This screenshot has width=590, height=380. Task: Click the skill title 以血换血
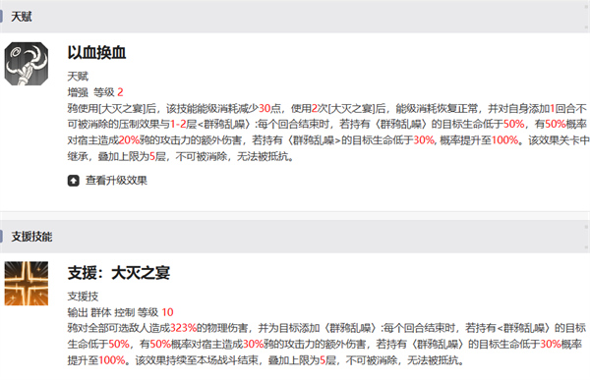(96, 53)
